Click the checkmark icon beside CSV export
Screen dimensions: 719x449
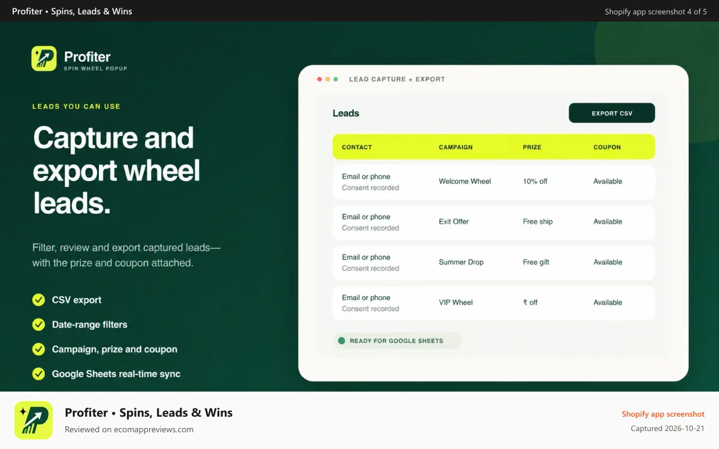[x=38, y=300]
